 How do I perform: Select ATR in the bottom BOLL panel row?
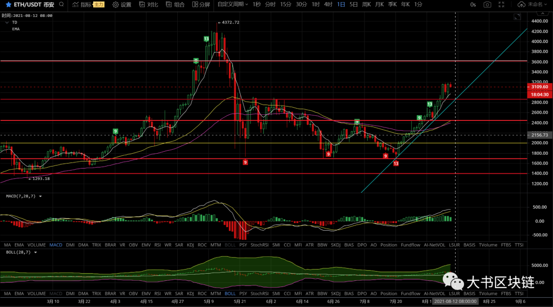click(309, 294)
